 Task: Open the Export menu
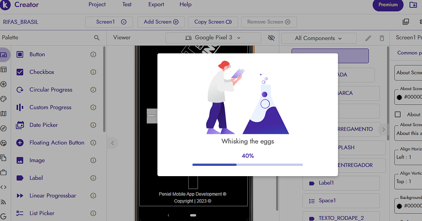click(156, 5)
